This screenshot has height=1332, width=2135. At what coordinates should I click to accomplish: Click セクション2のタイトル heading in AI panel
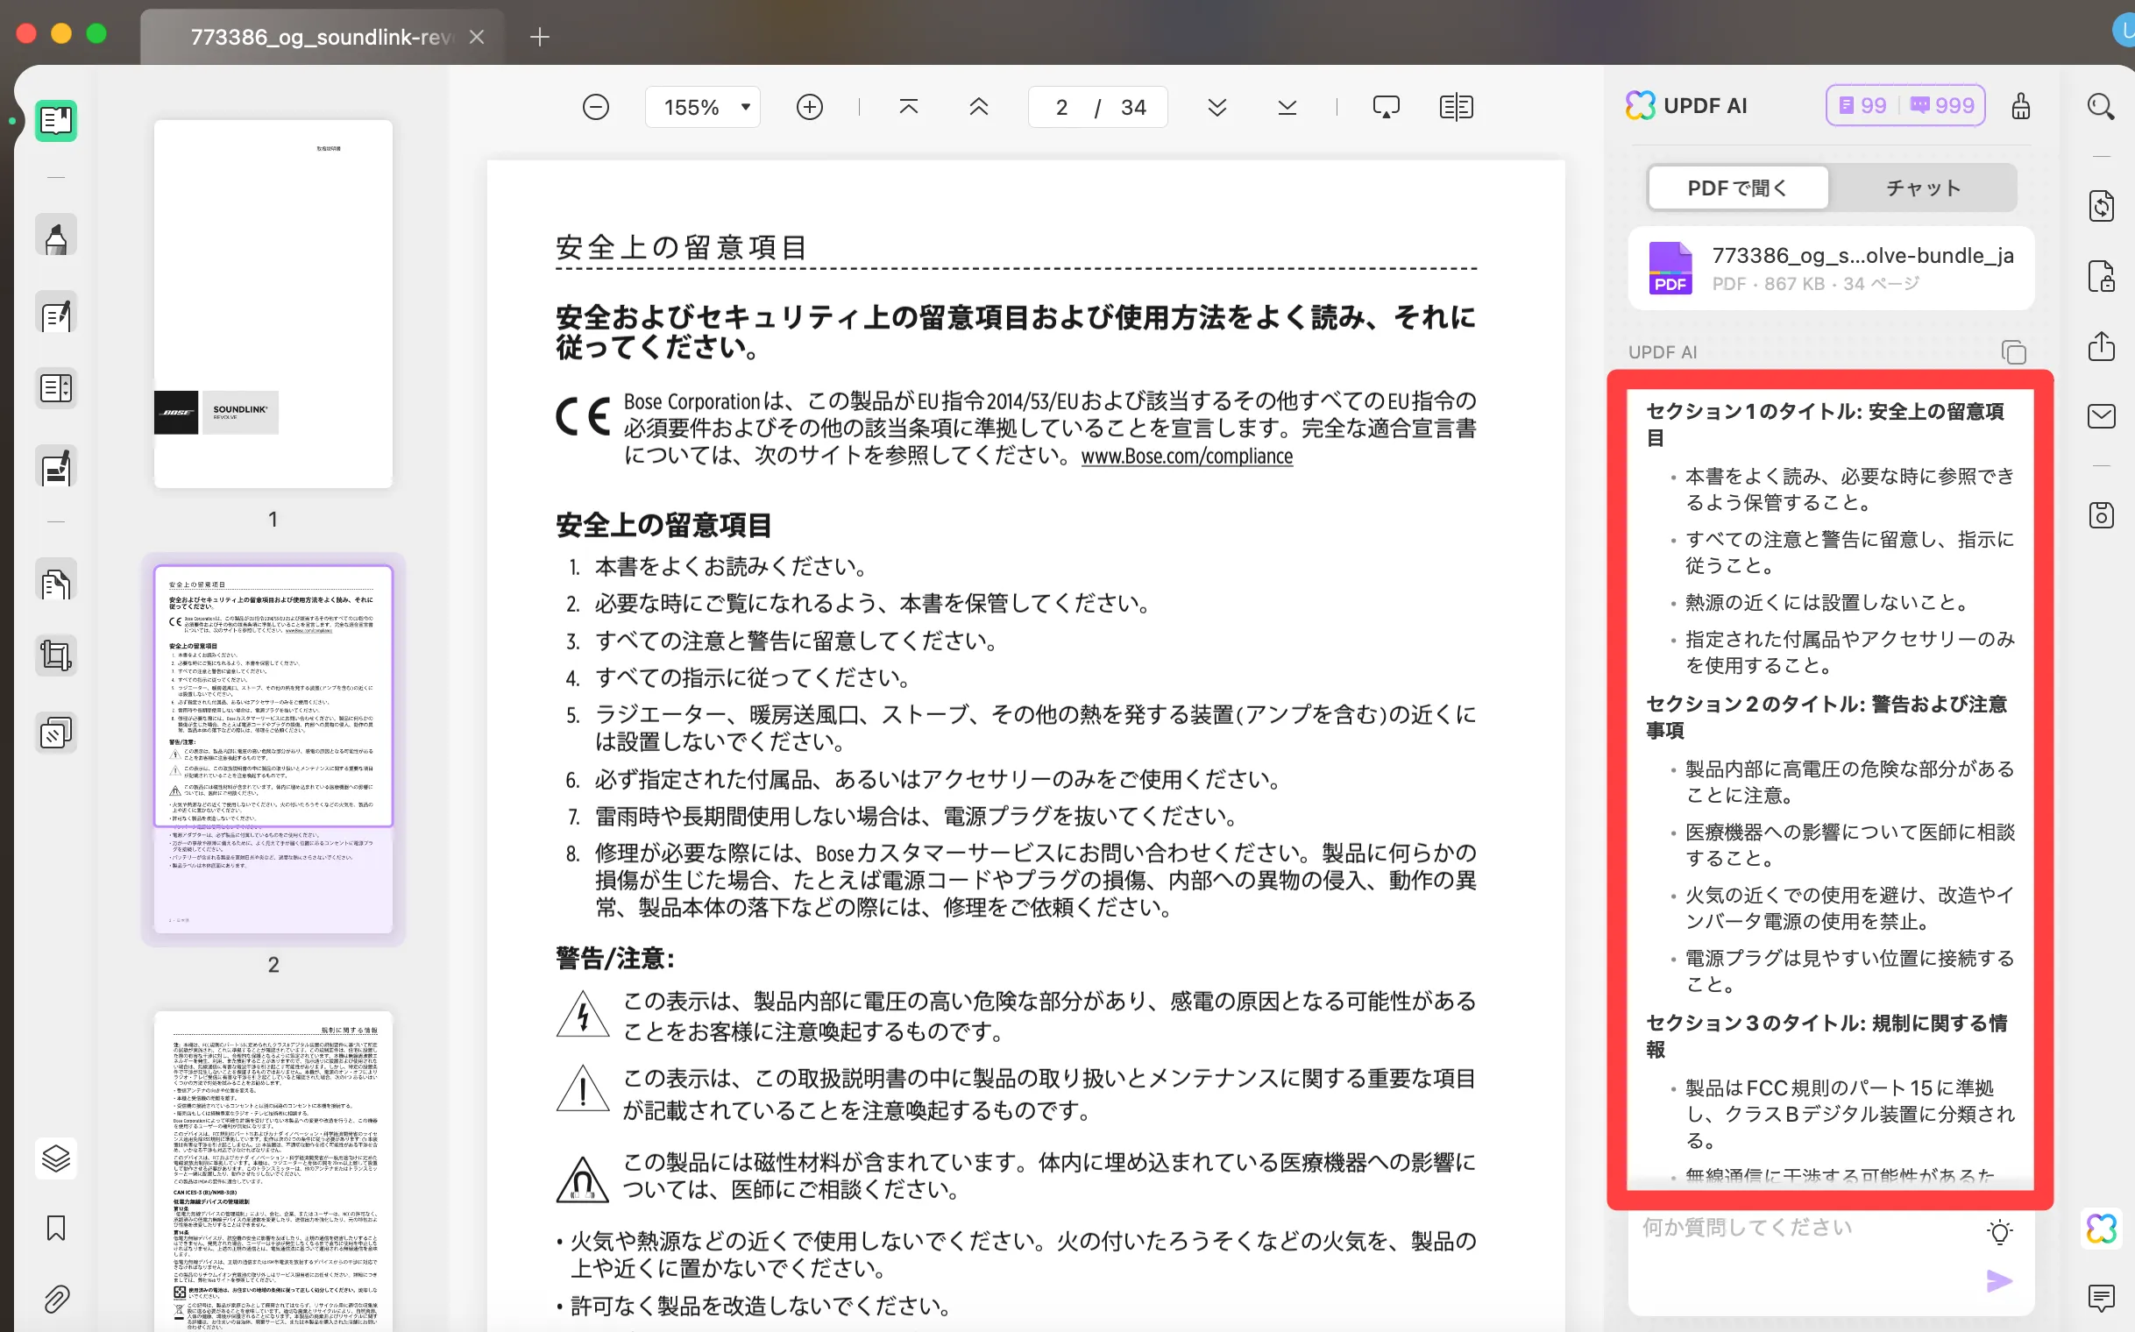[x=1826, y=717]
